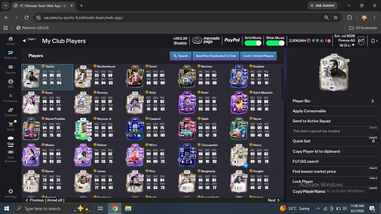The height and width of the screenshot is (214, 381).
Task: Click the Ask Gemini button
Action: pyautogui.click(x=323, y=6)
